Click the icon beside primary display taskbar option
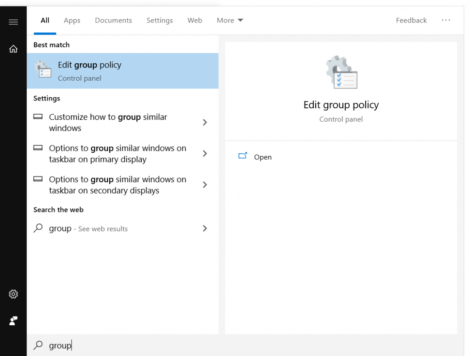 click(38, 148)
